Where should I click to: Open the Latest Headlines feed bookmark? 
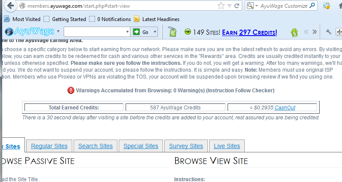click(x=157, y=19)
